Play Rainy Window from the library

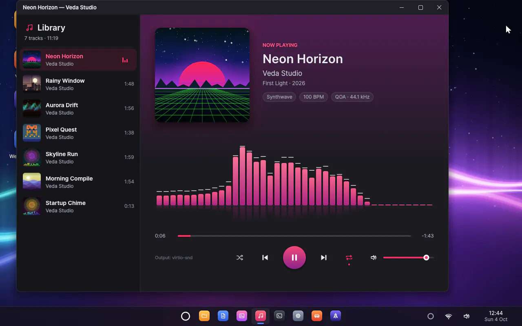coord(78,84)
